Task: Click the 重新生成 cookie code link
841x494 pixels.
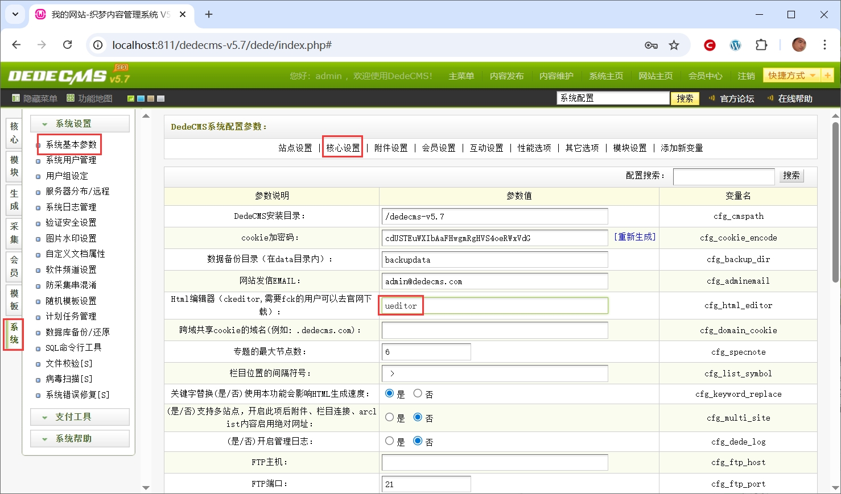Action: click(634, 237)
